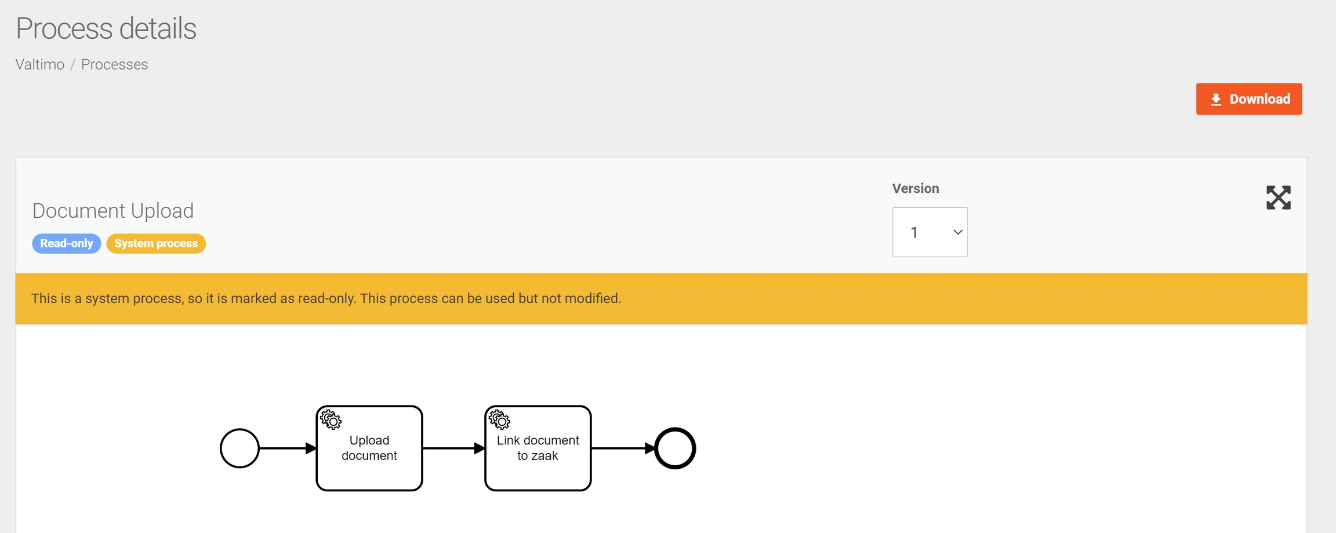Select the start event circle in the diagram
The height and width of the screenshot is (533, 1336).
(x=239, y=448)
